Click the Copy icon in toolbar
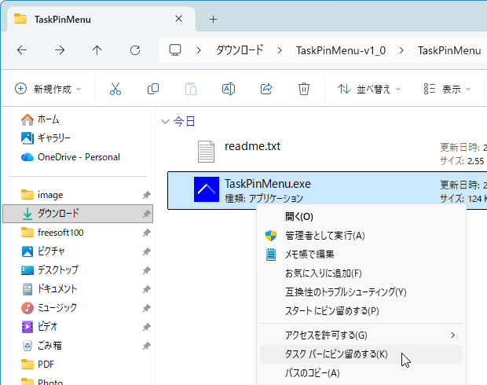The width and height of the screenshot is (487, 385). tap(153, 90)
